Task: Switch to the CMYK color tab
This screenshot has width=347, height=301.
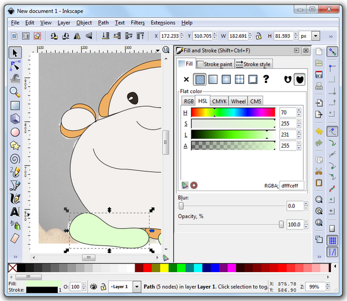Action: click(x=219, y=101)
